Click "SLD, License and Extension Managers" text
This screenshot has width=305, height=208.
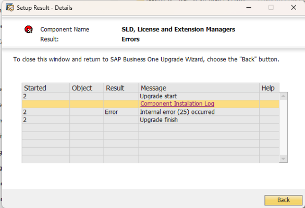(x=178, y=30)
